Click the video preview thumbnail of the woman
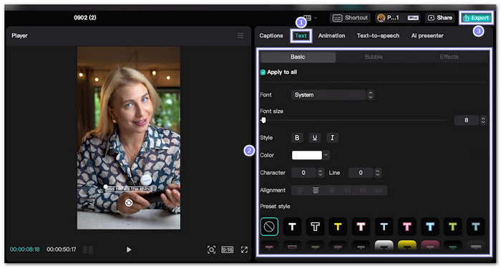 129,138
